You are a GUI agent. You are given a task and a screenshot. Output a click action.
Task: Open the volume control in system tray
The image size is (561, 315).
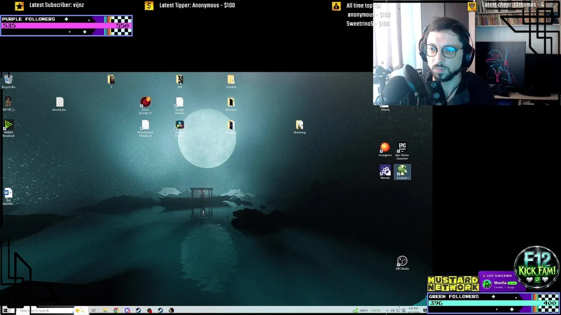(393, 311)
